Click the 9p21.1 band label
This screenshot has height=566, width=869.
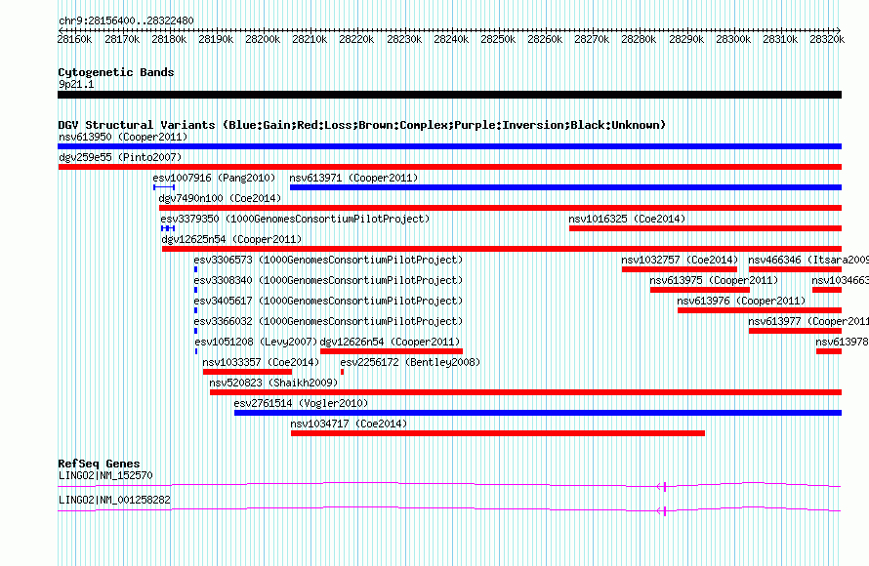(76, 84)
